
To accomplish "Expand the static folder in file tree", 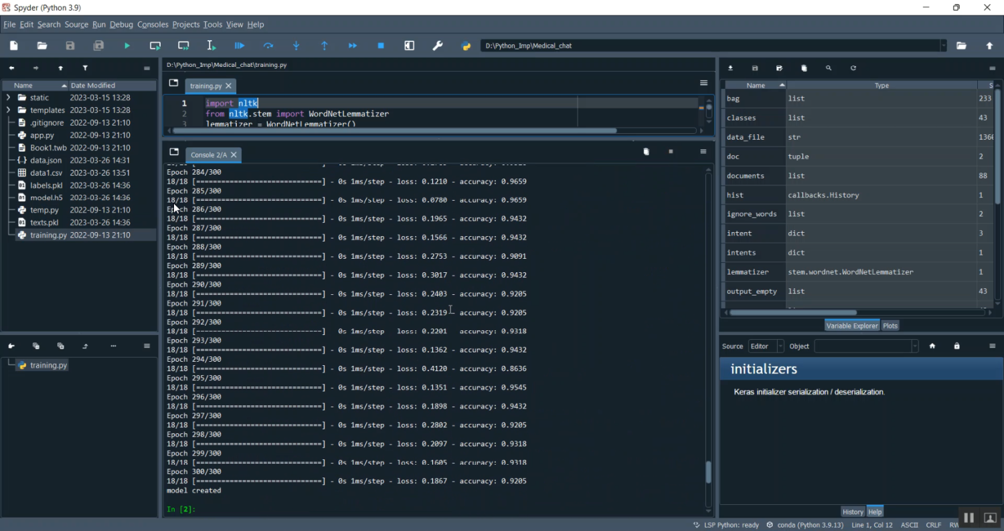I will point(9,98).
